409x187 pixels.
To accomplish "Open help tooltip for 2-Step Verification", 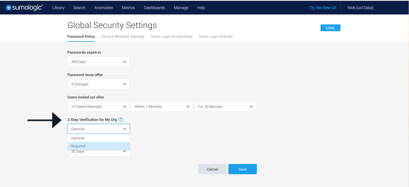I will (x=121, y=119).
